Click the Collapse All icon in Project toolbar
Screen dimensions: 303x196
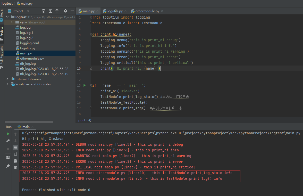point(57,11)
